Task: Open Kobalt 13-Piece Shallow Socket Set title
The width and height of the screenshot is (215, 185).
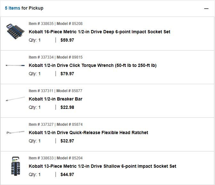Action: [x=102, y=166]
